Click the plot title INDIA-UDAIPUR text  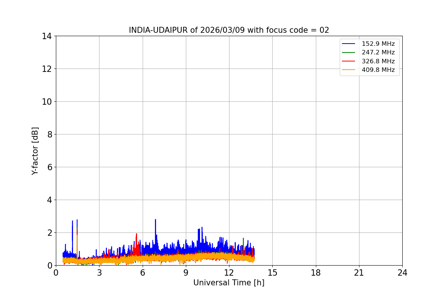click(229, 30)
